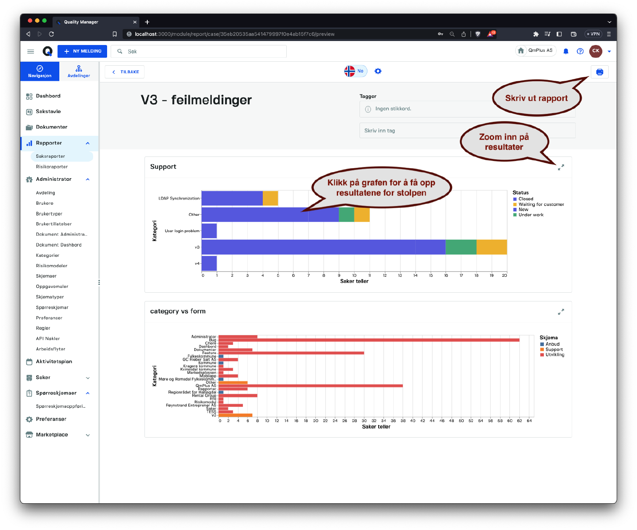The height and width of the screenshot is (530, 637).
Task: Create a new case with NY MELDING
Action: click(x=82, y=51)
